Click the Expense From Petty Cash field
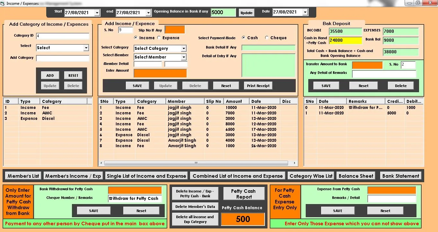 pyautogui.click(x=392, y=190)
